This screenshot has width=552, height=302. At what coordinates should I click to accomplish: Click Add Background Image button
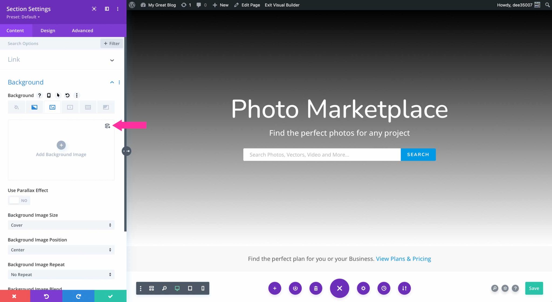61,145
